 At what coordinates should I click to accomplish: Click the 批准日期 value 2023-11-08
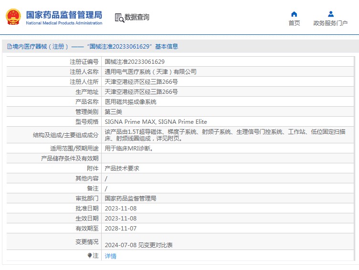point(121,209)
